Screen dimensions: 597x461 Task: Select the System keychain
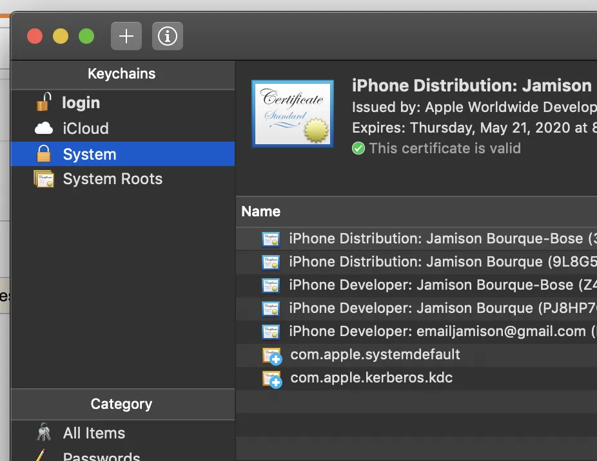(122, 154)
